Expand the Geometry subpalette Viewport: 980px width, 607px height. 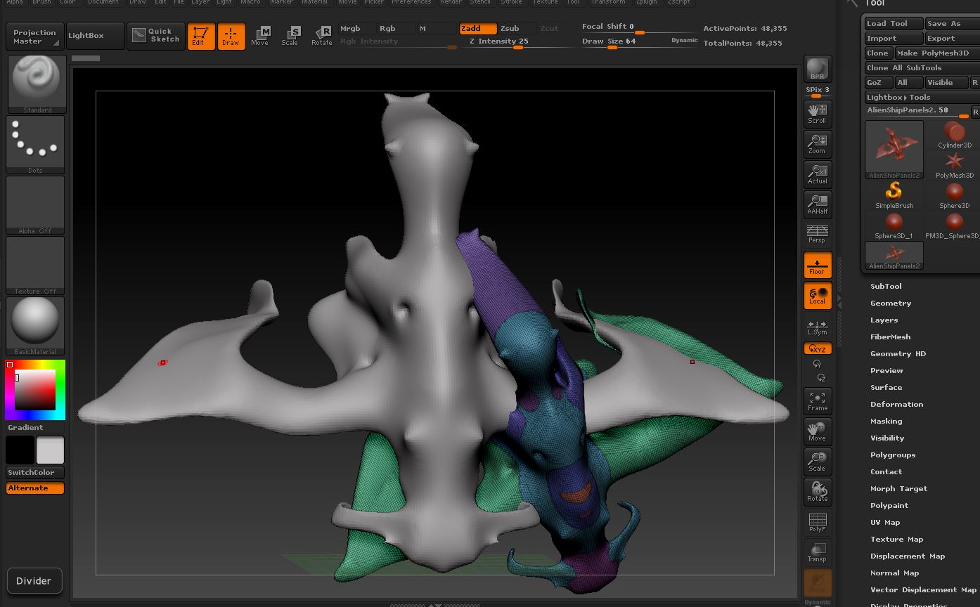click(x=891, y=303)
